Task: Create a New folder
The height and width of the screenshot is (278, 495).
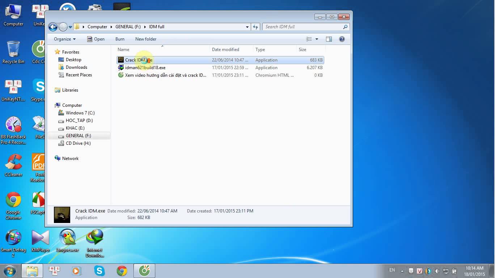Action: (x=146, y=39)
